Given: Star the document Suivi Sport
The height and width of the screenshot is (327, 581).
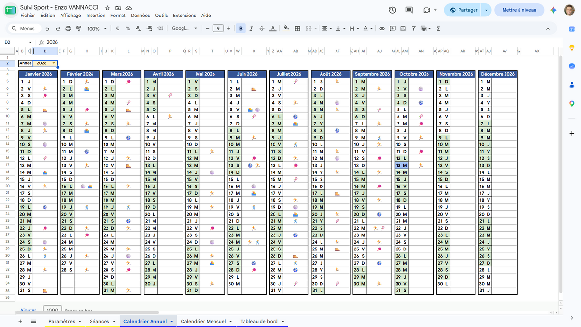Looking at the screenshot, I should (107, 8).
